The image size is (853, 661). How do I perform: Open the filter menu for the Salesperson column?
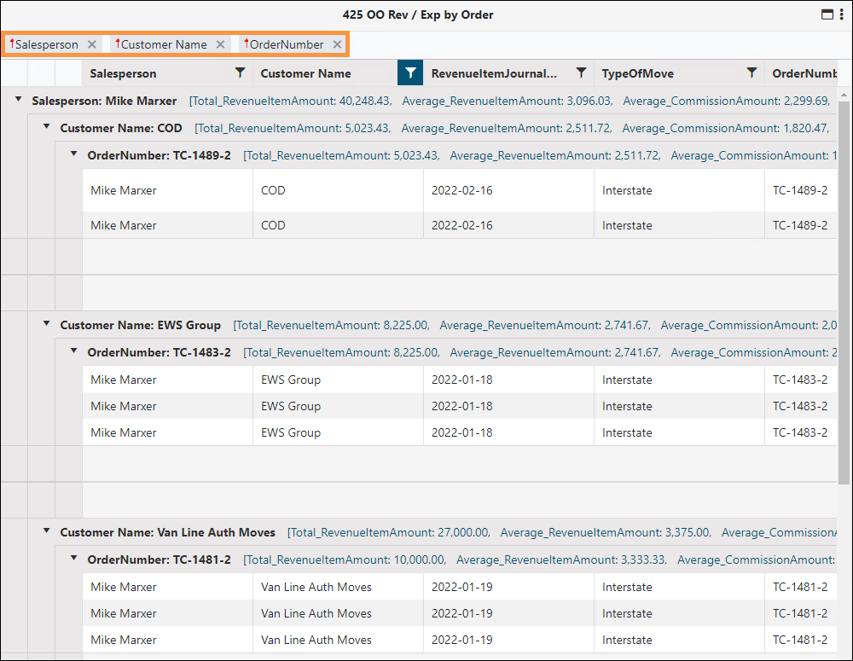coord(240,73)
